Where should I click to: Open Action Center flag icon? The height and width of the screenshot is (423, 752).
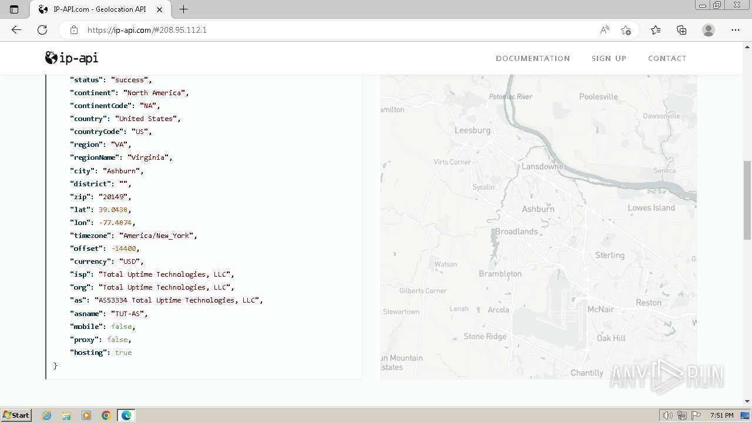pos(696,415)
